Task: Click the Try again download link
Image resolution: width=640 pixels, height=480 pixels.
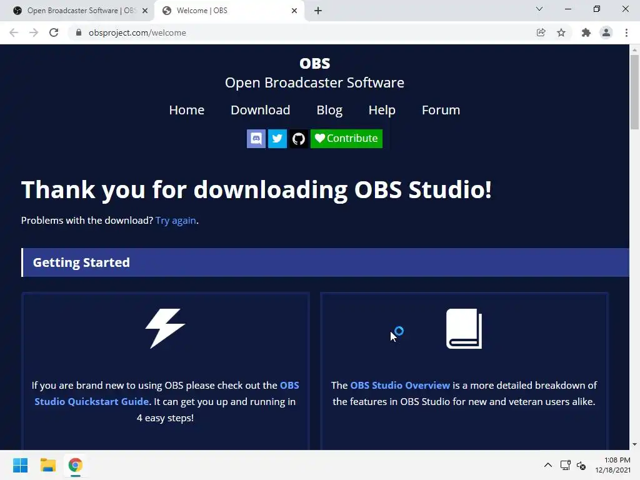Action: pos(176,221)
